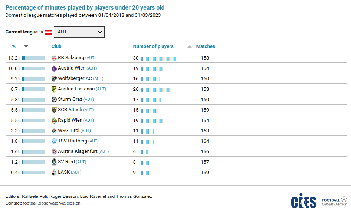The image size is (351, 212).
Task: Open the current league AUT dropdown
Action: [x=79, y=32]
